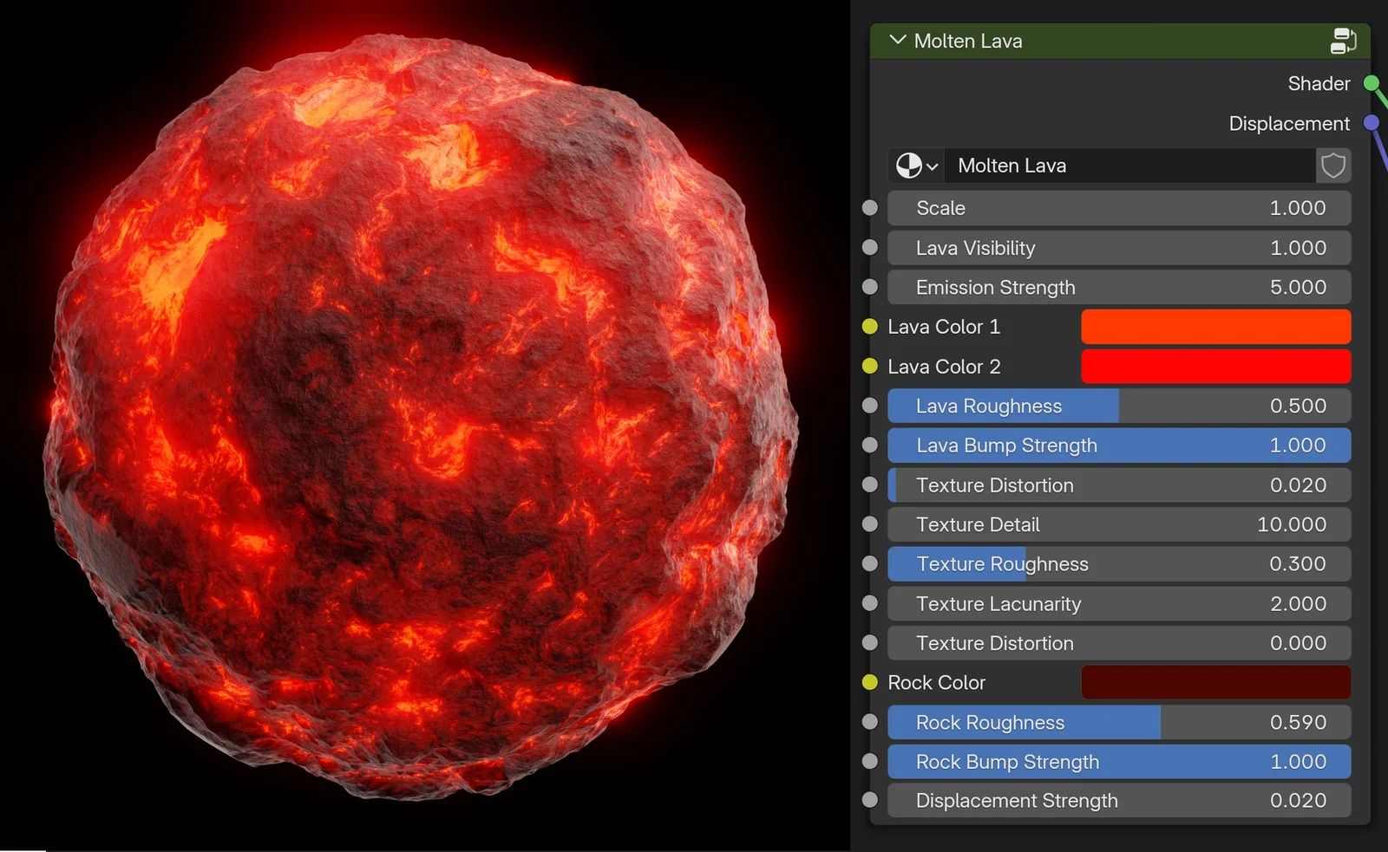This screenshot has width=1388, height=852.
Task: Click the node group edit icon in the header
Action: [1343, 40]
